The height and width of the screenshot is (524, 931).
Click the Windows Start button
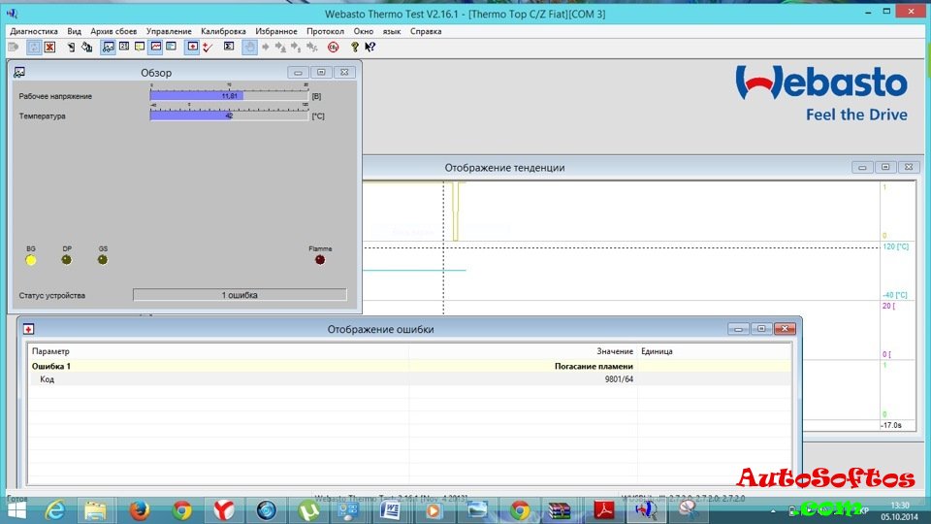click(16, 511)
